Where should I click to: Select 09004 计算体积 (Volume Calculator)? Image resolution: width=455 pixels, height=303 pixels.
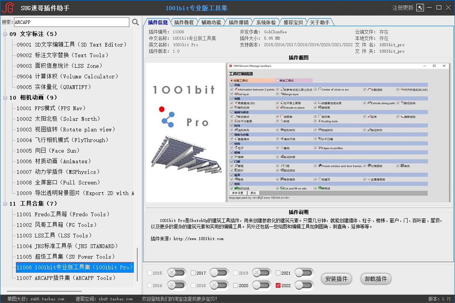(67, 77)
